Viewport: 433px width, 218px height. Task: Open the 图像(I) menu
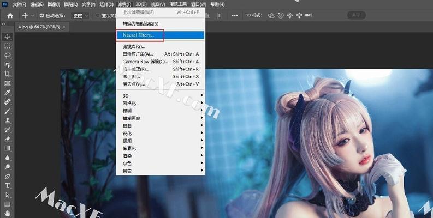pyautogui.click(x=54, y=4)
